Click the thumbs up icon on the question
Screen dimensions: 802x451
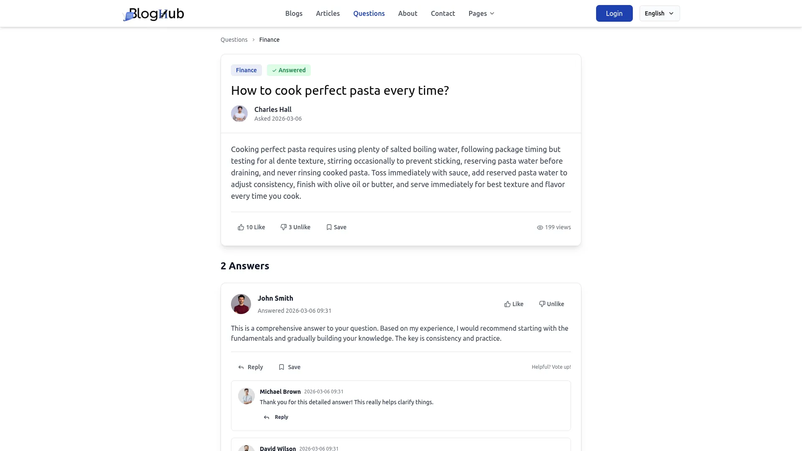coord(241,227)
